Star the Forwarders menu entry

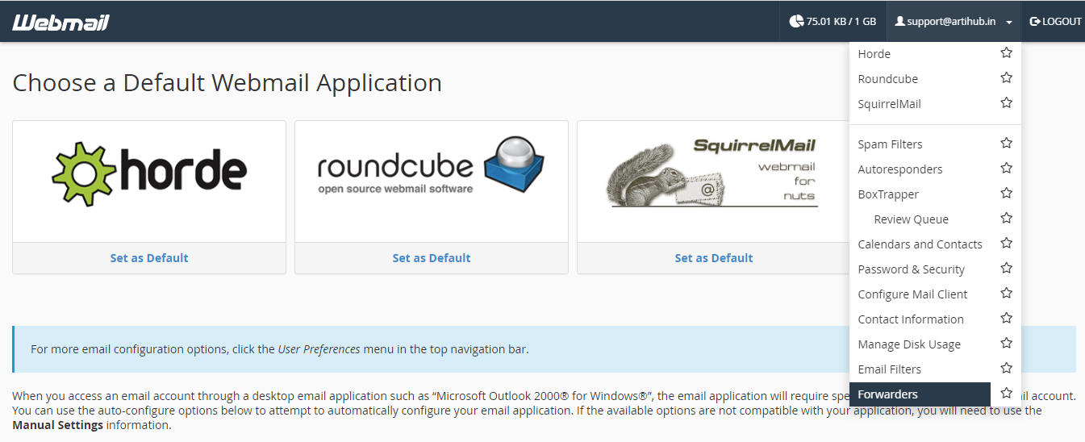(x=1006, y=394)
